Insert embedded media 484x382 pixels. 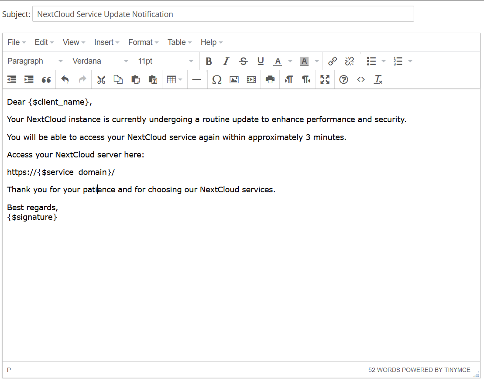251,79
